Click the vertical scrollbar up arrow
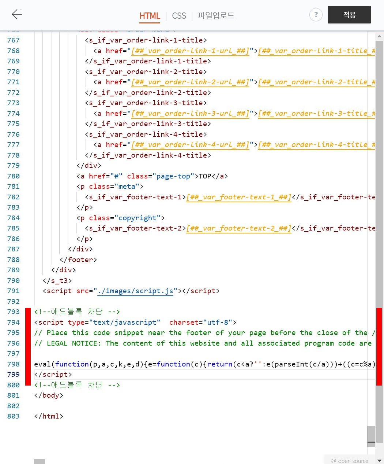 click(379, 36)
